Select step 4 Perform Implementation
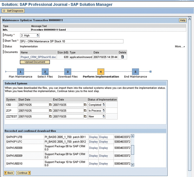Image resolution: width=194 pixels, height=177 pixels. tap(101, 72)
